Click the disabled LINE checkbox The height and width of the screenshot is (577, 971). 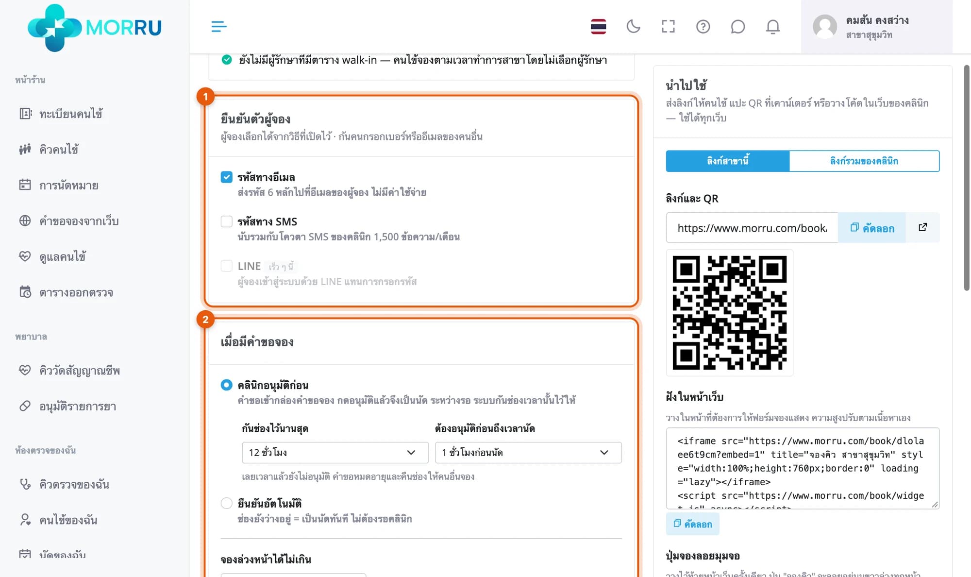coord(226,266)
